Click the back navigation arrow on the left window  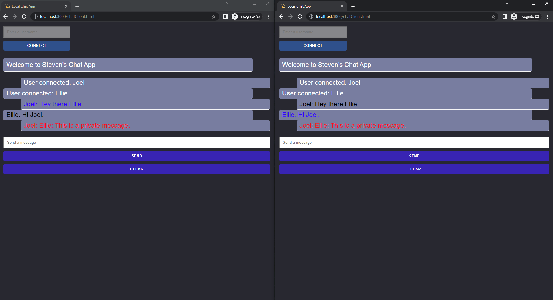(x=5, y=16)
